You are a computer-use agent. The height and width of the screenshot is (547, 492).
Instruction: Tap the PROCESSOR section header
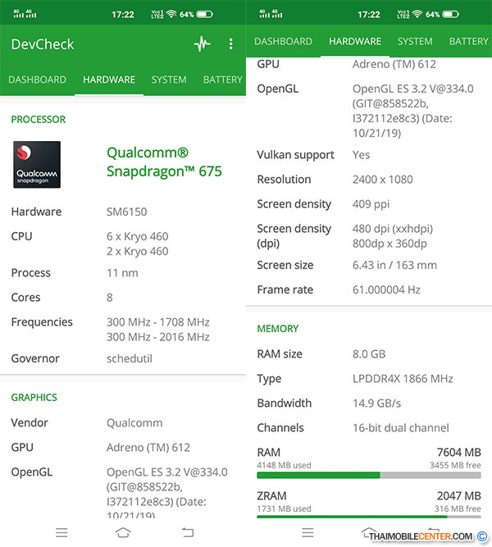tap(39, 120)
